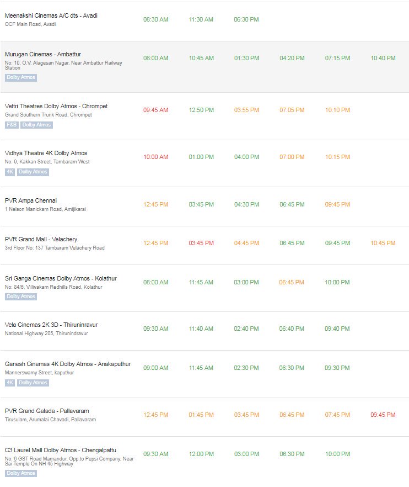Screen dimensions: 409x487
Task: Select 01:45 PM show at PVR Grand Galada
Action: [x=201, y=415]
